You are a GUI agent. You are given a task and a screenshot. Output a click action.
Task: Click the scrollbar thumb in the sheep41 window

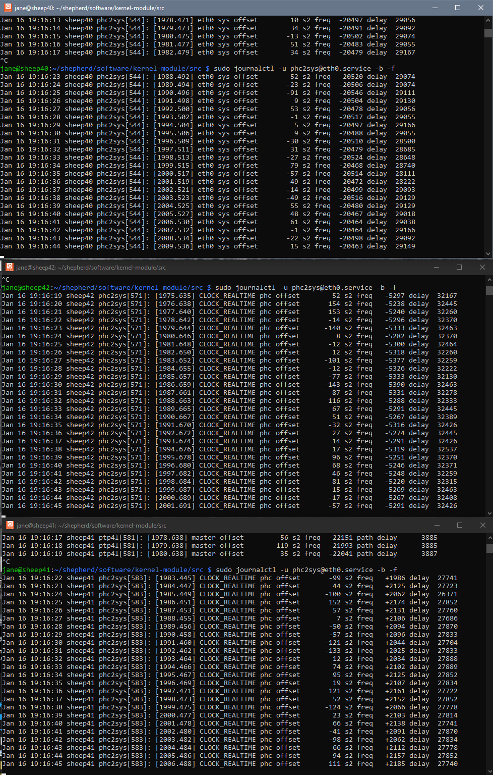pos(489,549)
